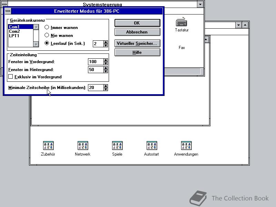Select Com1 in the device list
276x207 pixels.
21,27
